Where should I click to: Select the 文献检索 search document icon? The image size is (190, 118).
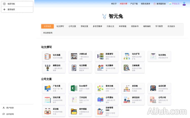pos(127,68)
